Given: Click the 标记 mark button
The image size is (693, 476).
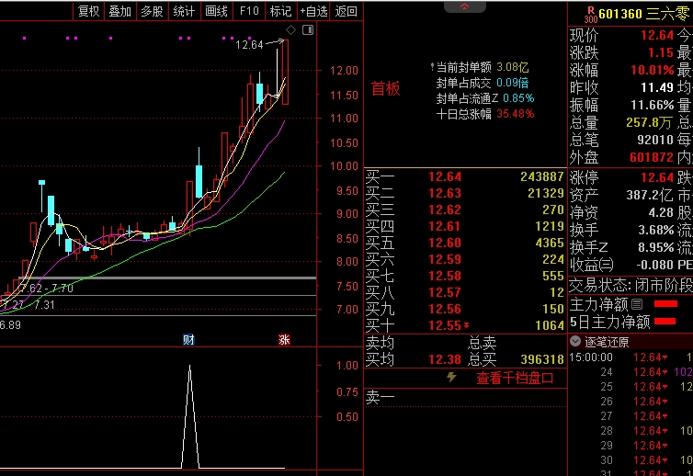Looking at the screenshot, I should (281, 11).
